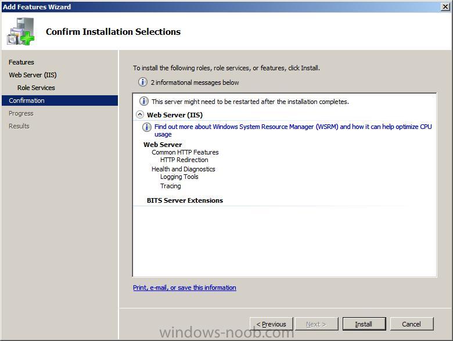Click the info icon beside WSRM link
Viewport: 453px width, 341px height.
pyautogui.click(x=147, y=127)
